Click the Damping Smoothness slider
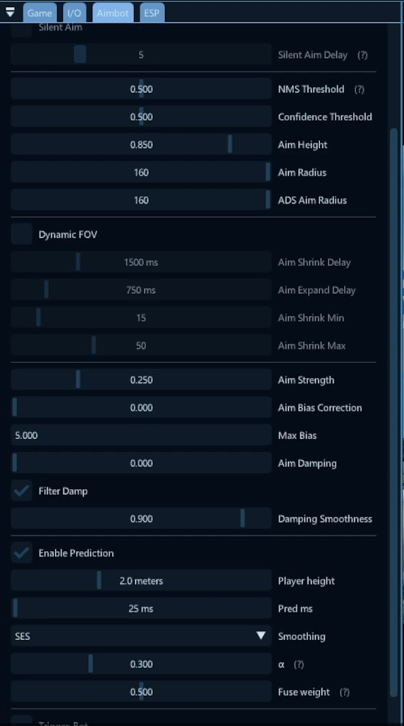404x726 pixels. [x=141, y=519]
